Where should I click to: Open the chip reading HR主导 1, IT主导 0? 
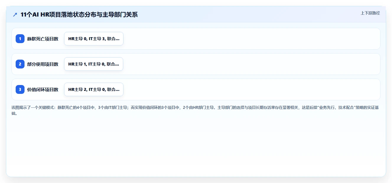click(x=94, y=64)
